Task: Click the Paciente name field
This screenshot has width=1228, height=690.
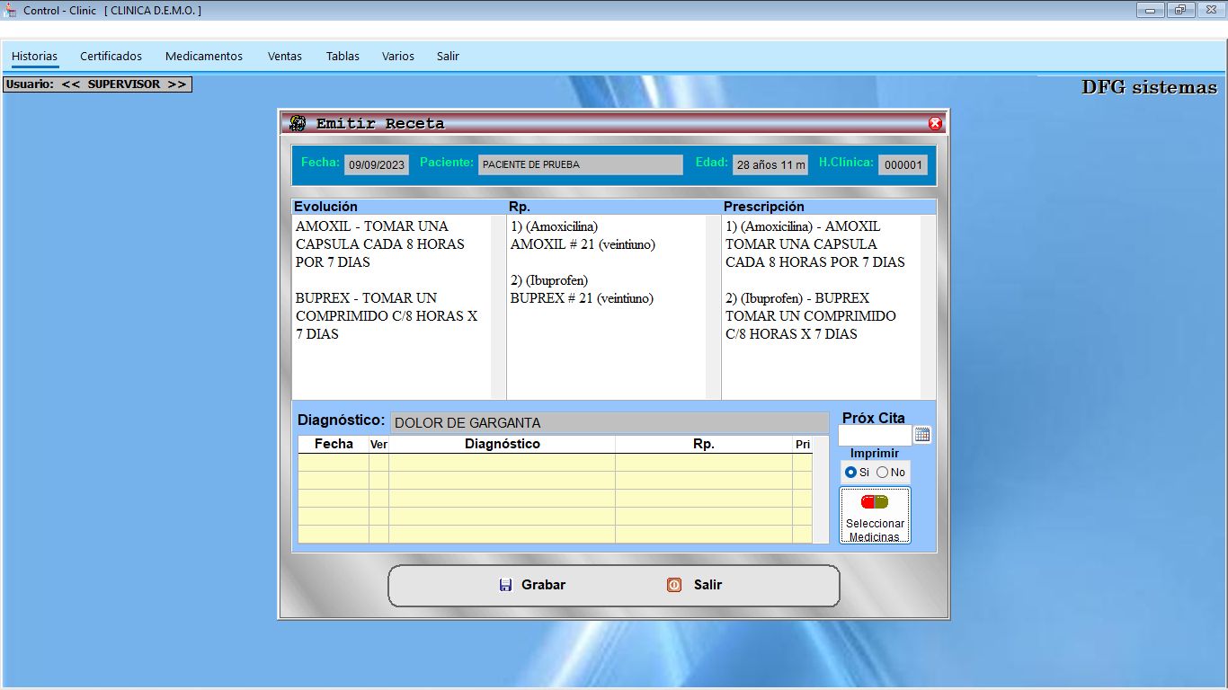Action: pos(581,165)
